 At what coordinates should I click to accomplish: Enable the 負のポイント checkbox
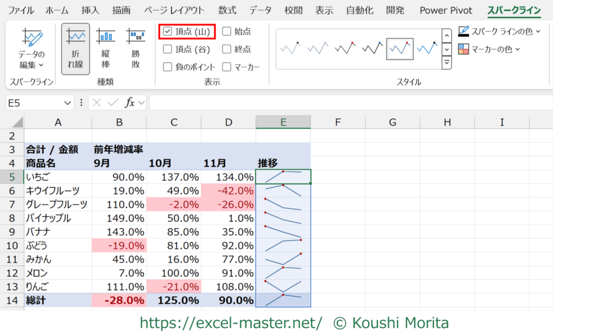coord(168,67)
